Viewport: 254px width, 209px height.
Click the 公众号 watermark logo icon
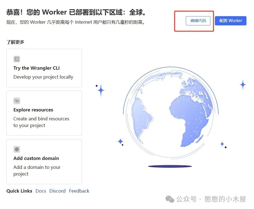tap(170, 199)
